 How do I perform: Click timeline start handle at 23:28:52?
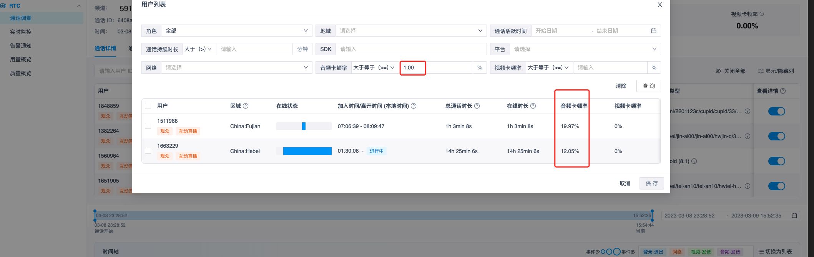[95, 215]
